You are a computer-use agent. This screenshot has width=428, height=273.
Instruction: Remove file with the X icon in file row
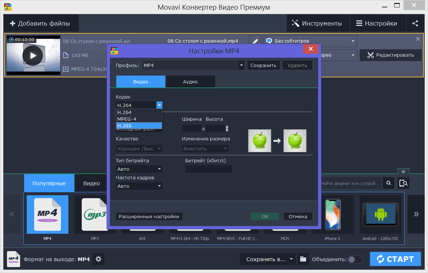(x=418, y=39)
